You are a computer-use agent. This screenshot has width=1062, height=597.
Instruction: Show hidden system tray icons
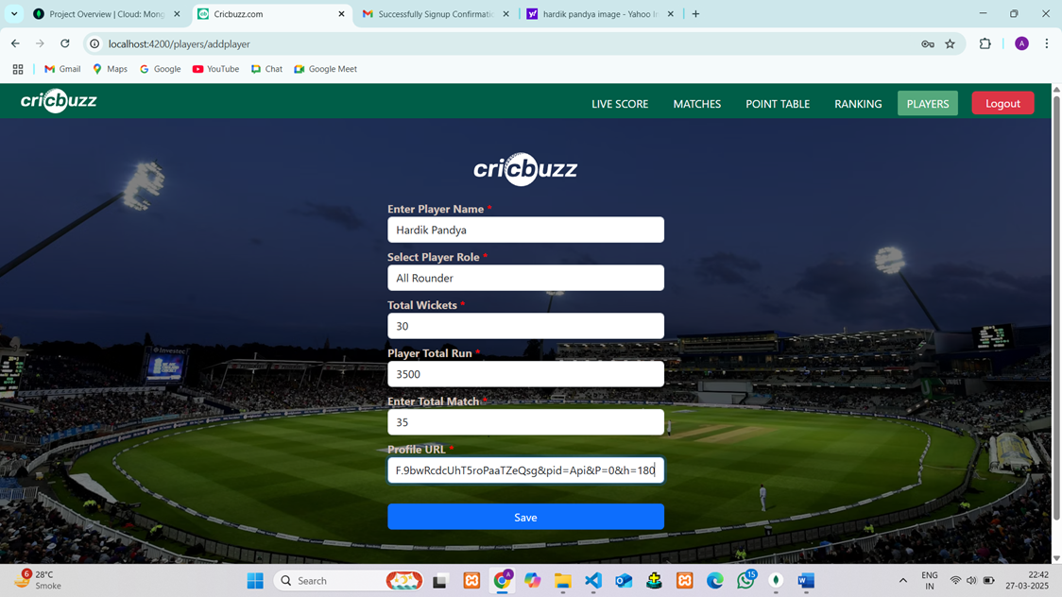click(x=902, y=581)
